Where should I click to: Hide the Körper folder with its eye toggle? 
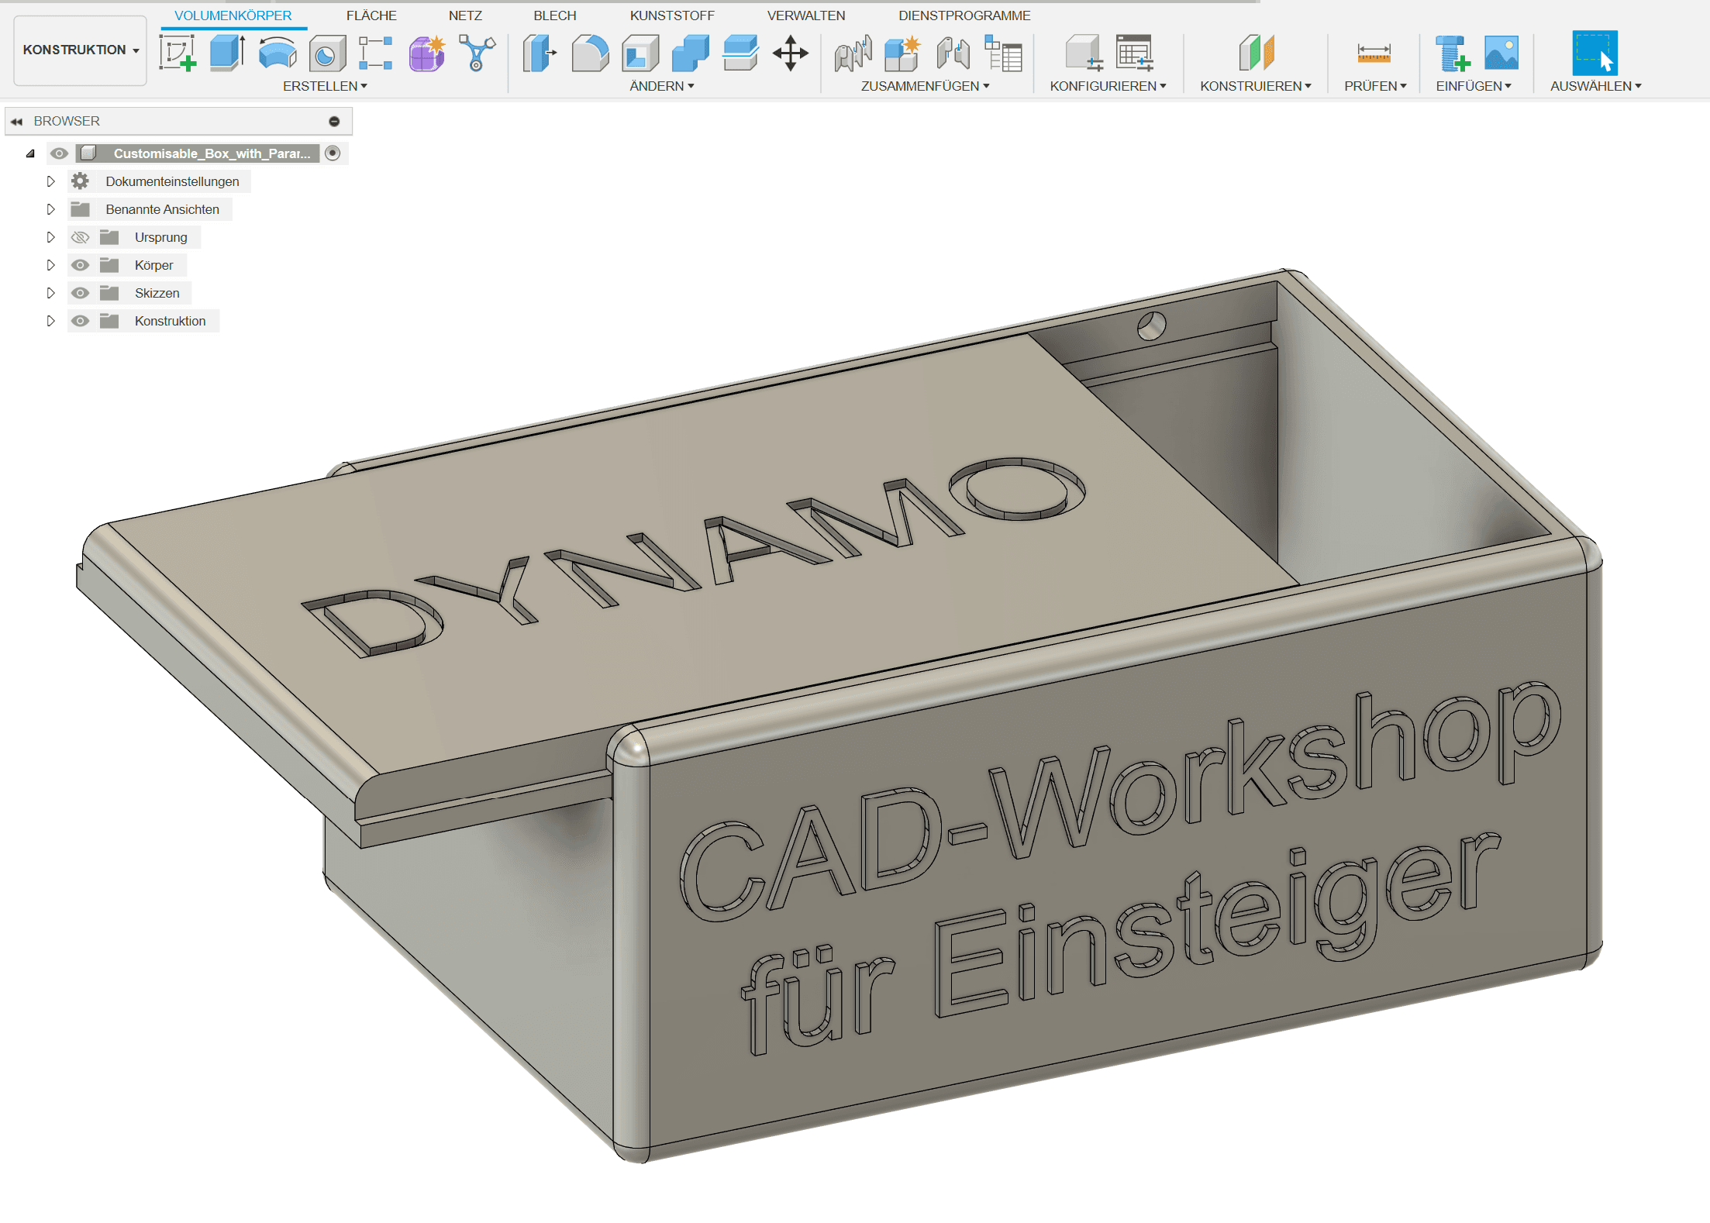[x=80, y=264]
